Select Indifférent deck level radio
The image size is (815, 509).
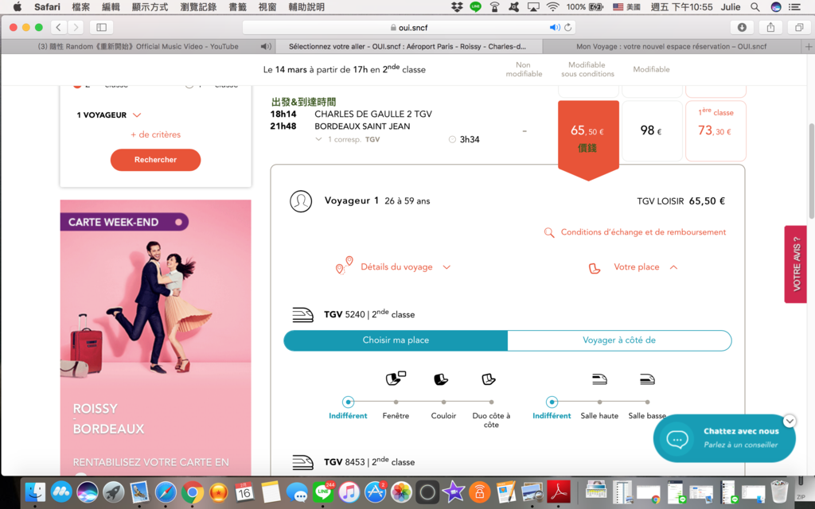tap(552, 402)
